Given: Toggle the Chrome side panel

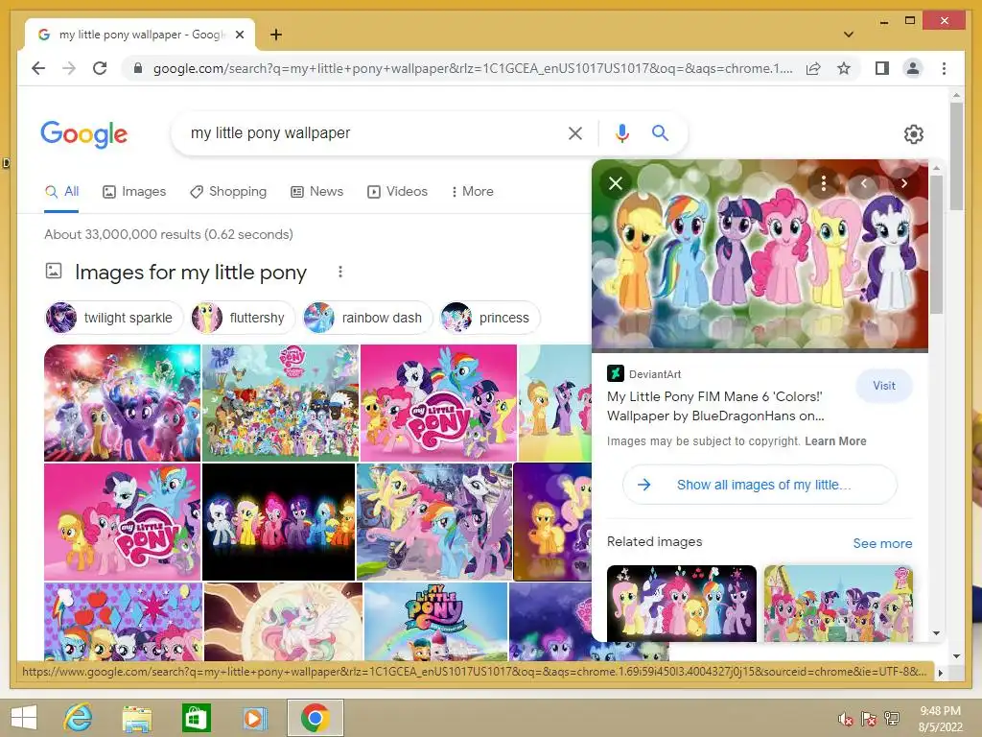Looking at the screenshot, I should [882, 68].
